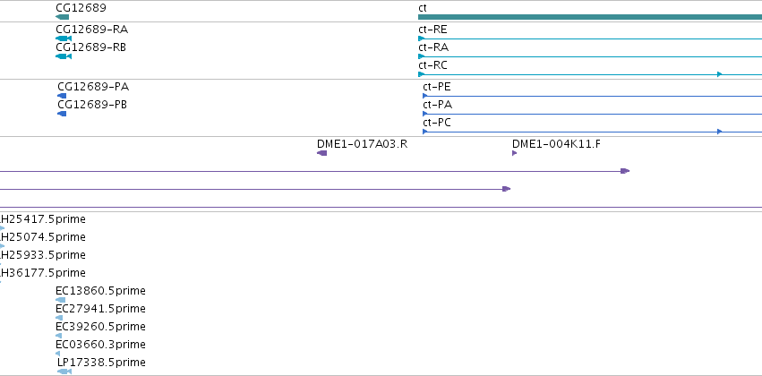
Task: Click the CG12689-RA label
Action: [x=92, y=30]
